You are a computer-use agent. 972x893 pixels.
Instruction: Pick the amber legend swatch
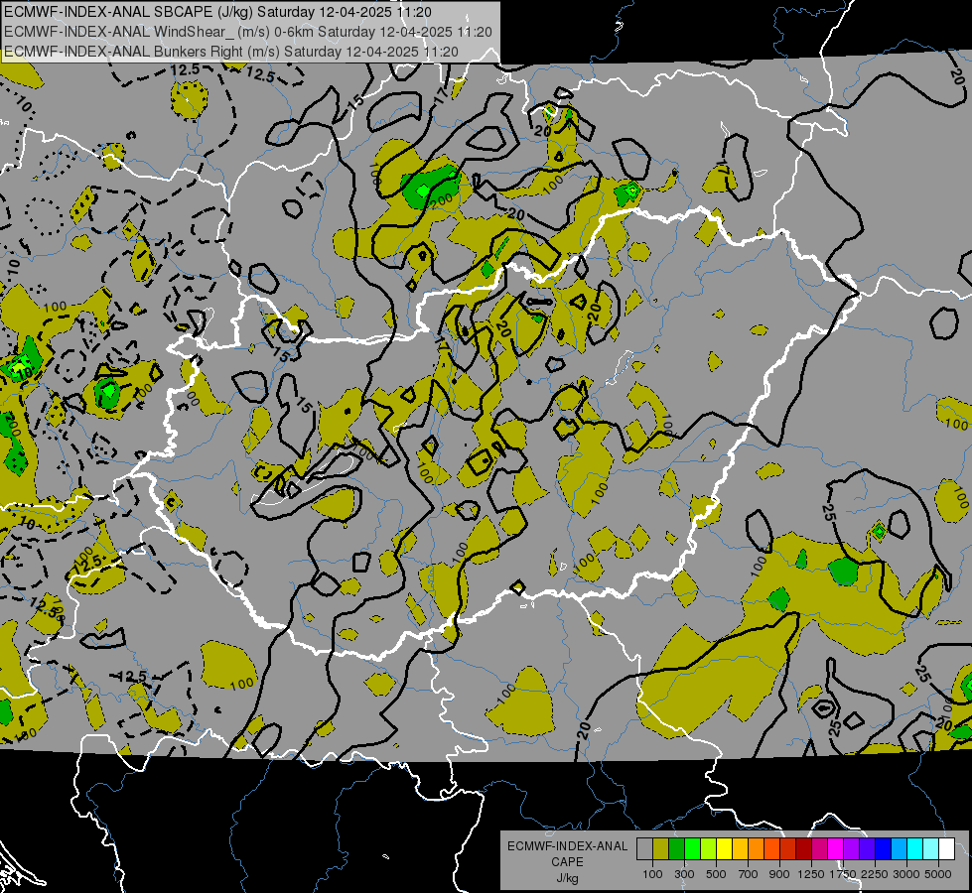click(x=740, y=849)
